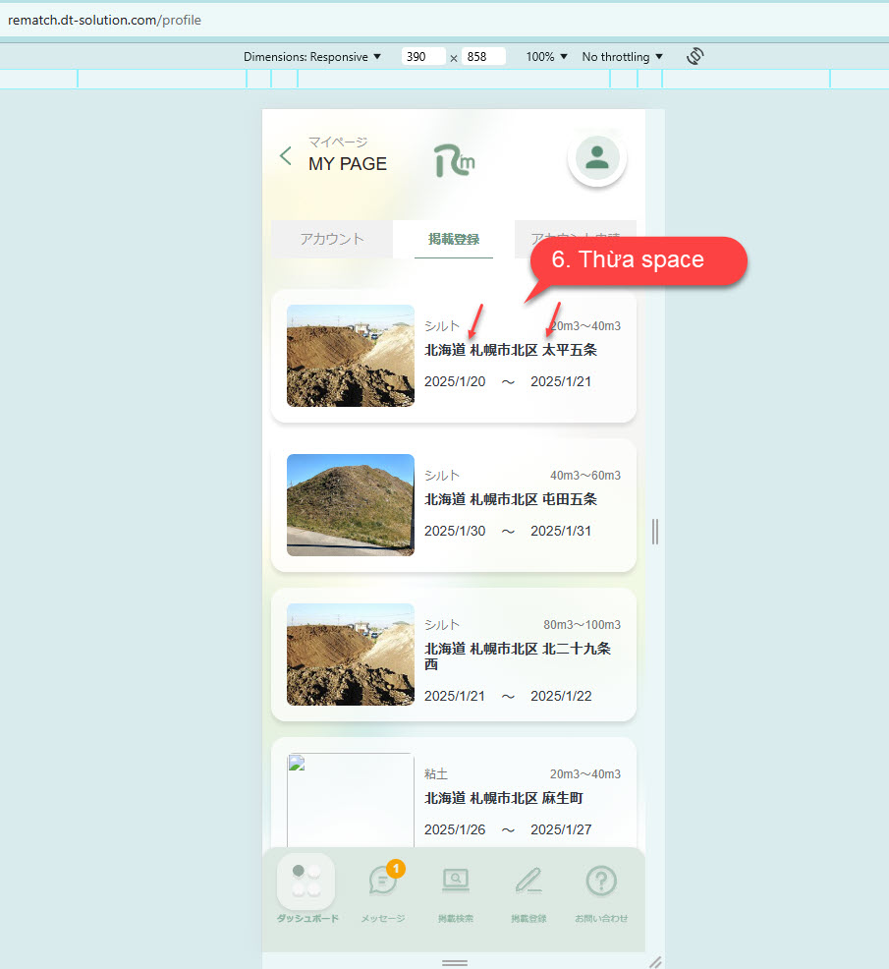The width and height of the screenshot is (889, 969).
Task: Open the 100% zoom dropdown
Action: 546,57
